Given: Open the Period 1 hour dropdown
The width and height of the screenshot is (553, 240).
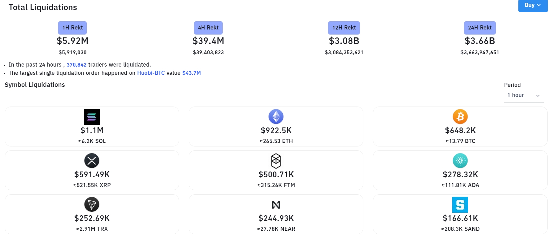Looking at the screenshot, I should point(524,95).
